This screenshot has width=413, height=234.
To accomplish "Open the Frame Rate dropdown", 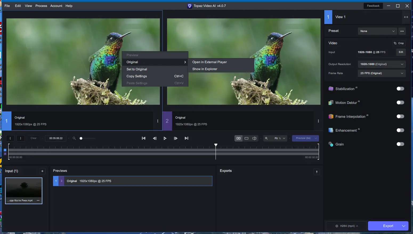I will pos(382,73).
